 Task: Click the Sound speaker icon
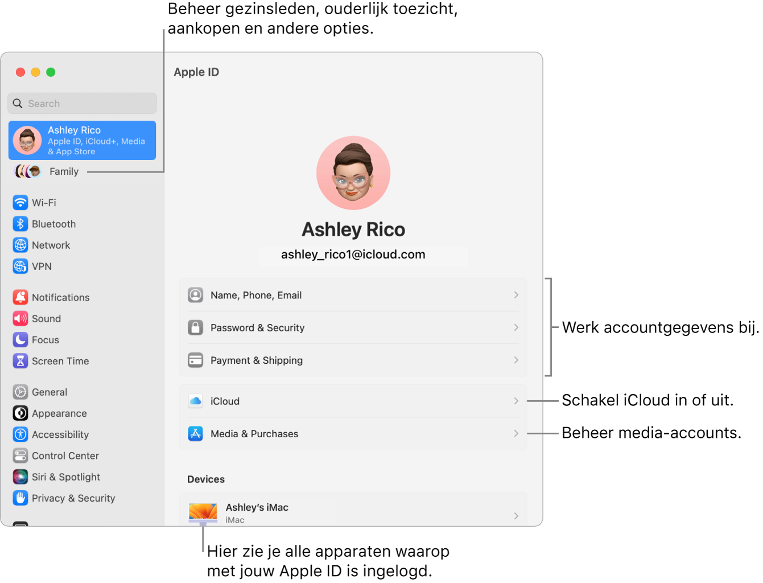[x=20, y=318]
